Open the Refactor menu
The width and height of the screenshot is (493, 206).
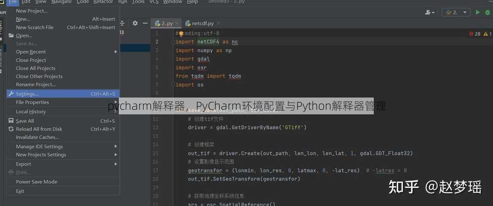[x=103, y=2]
